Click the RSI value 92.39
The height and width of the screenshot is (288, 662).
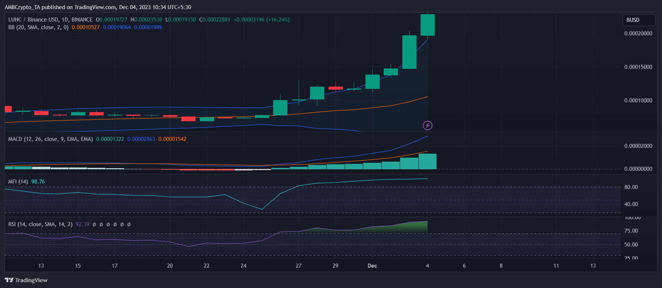tap(82, 224)
